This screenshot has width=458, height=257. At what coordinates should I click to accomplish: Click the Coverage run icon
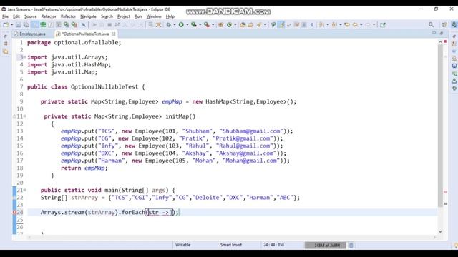tap(194, 25)
